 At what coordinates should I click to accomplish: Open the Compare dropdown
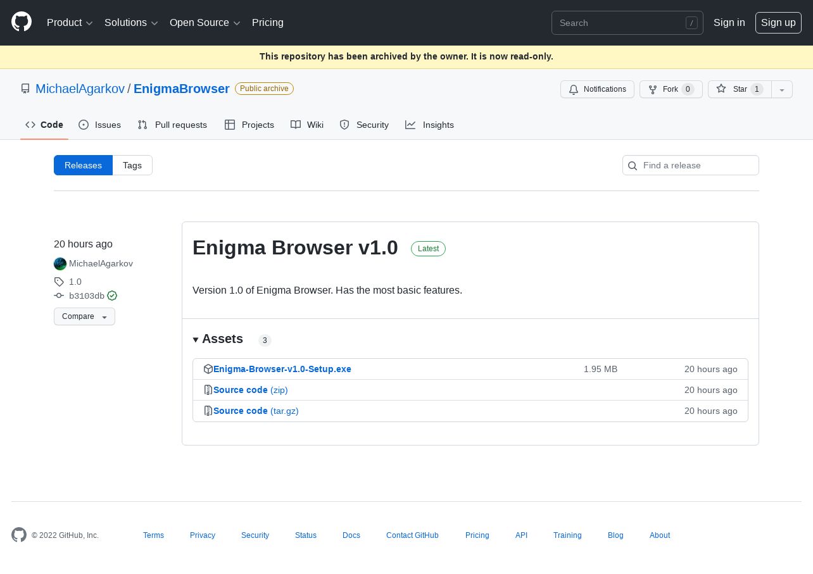pyautogui.click(x=84, y=316)
